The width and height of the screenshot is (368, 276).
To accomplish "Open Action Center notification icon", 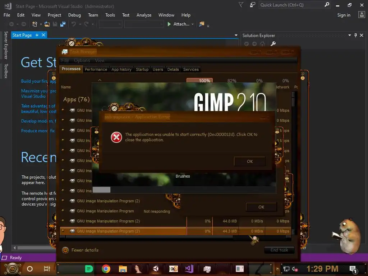I will (353, 269).
